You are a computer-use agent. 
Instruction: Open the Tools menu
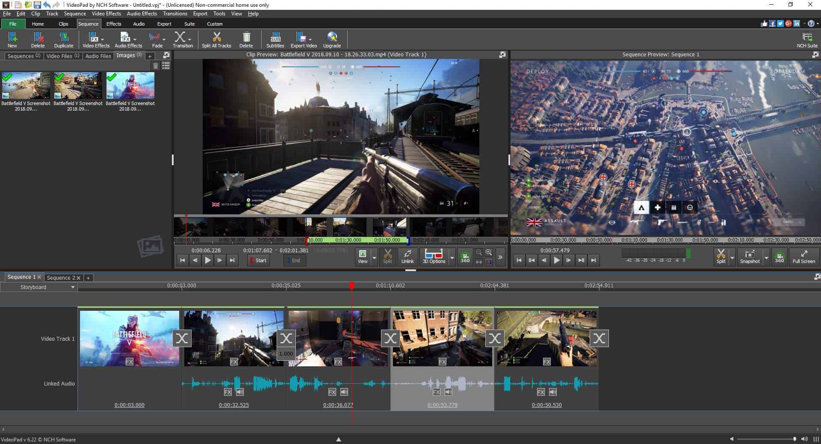[219, 14]
